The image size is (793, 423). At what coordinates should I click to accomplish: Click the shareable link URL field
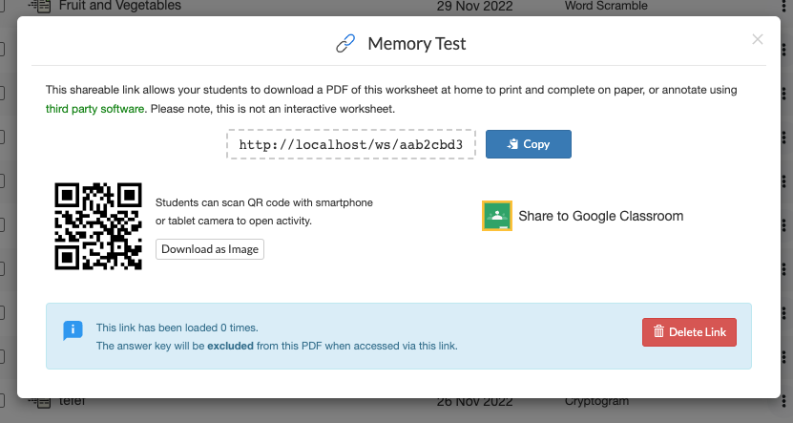point(351,144)
